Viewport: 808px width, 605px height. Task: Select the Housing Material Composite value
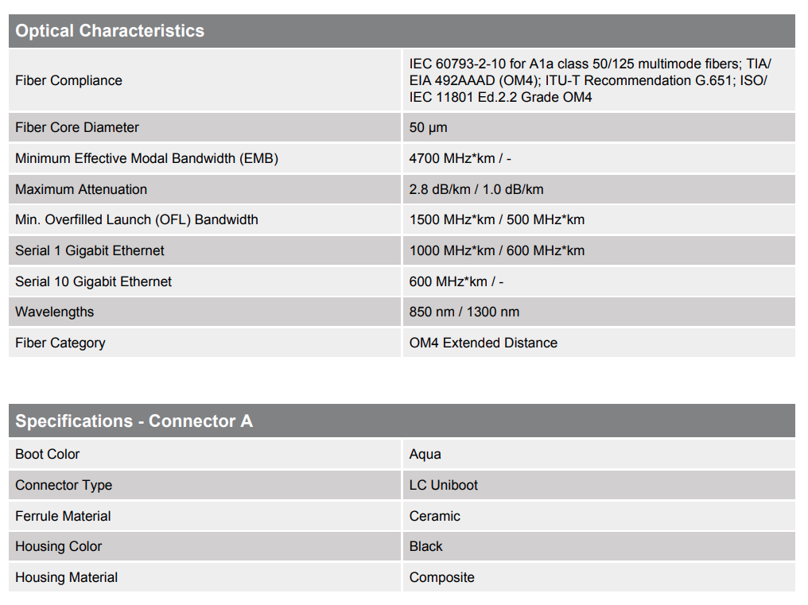tap(441, 577)
